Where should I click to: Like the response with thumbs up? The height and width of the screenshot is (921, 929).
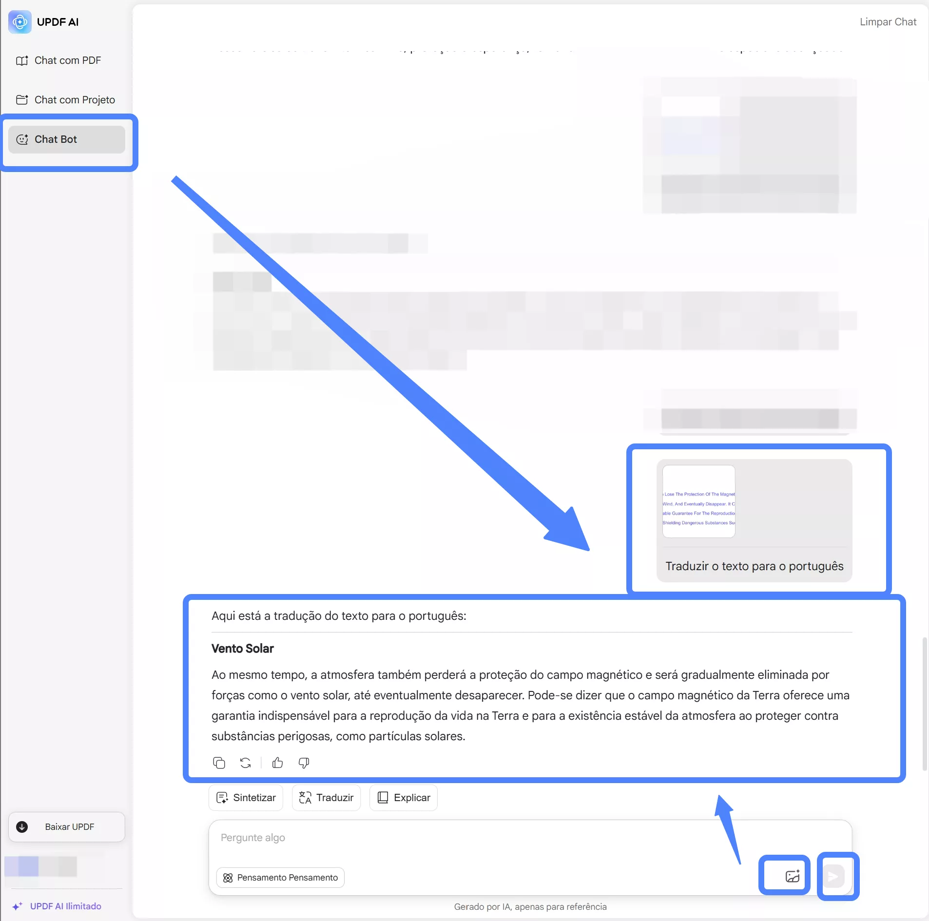click(277, 763)
